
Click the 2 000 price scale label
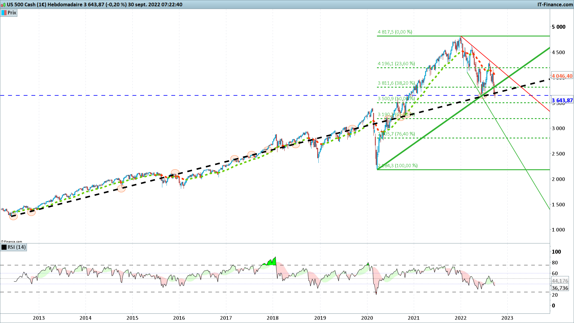tap(558, 179)
